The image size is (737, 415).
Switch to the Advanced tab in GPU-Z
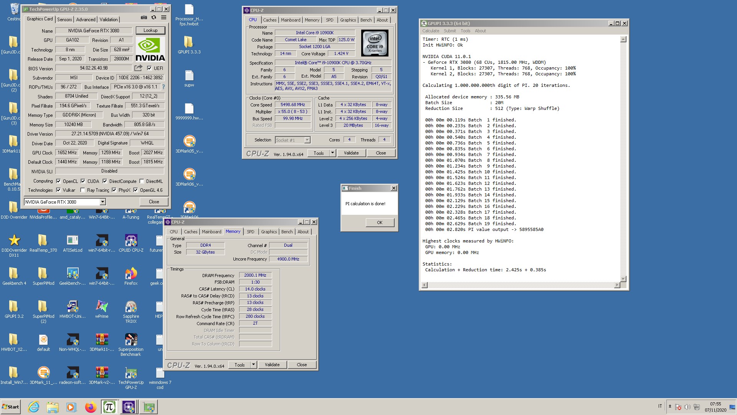click(x=86, y=19)
